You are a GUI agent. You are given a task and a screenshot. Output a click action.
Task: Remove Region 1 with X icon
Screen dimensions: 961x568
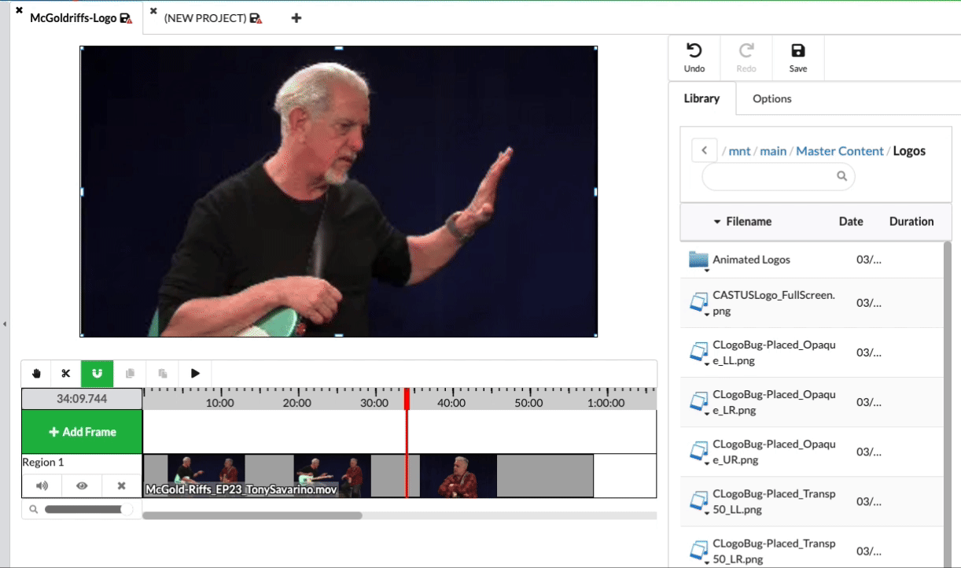click(x=121, y=486)
